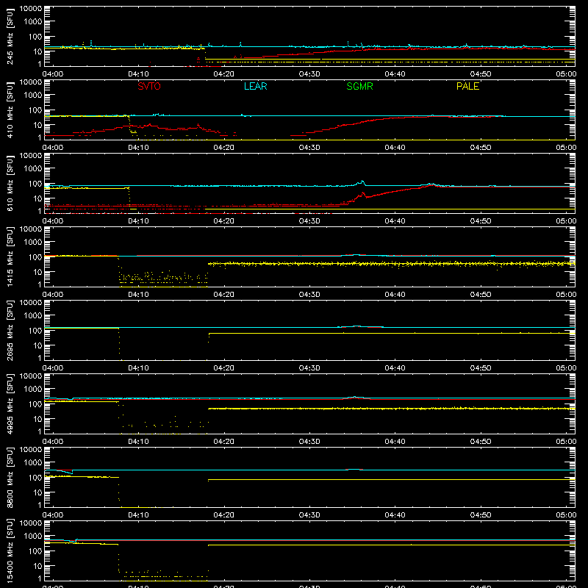Click the 10 y-axis label of 15400 MHz panel

click(37, 566)
